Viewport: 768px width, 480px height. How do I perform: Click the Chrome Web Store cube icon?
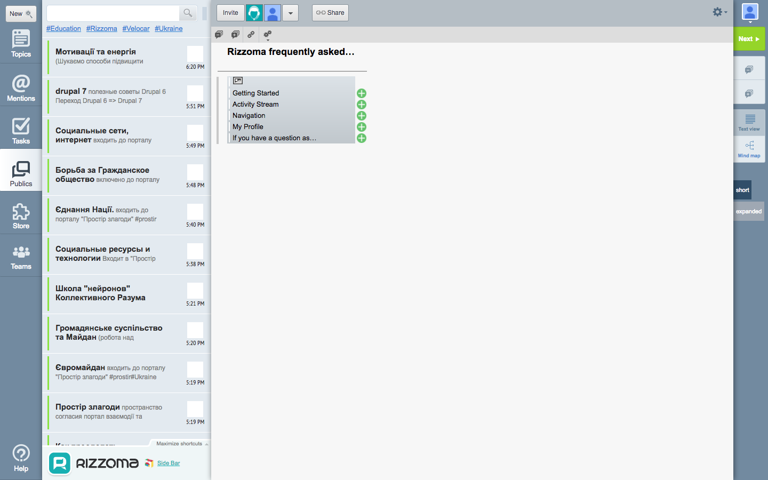[x=149, y=463]
